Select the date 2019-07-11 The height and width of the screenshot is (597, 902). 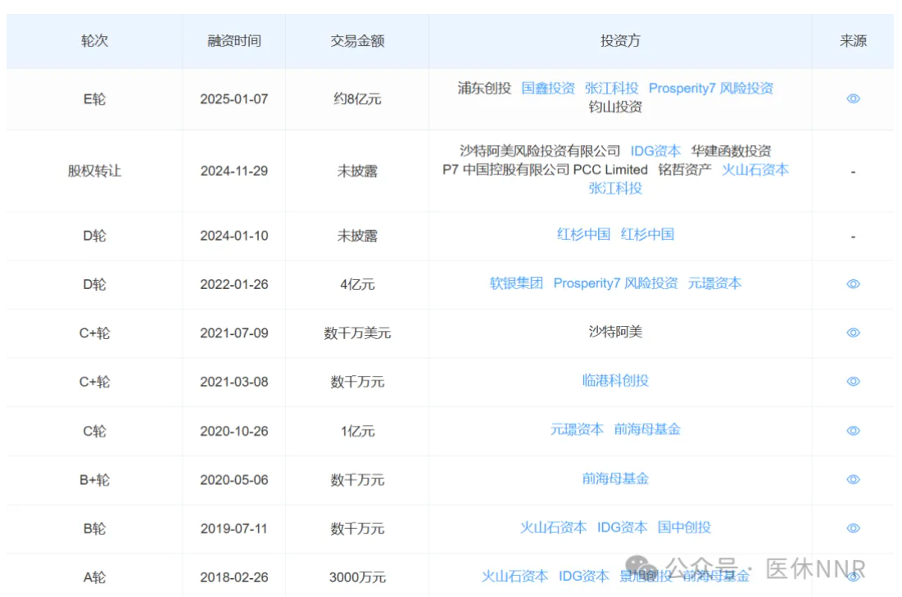(x=234, y=528)
